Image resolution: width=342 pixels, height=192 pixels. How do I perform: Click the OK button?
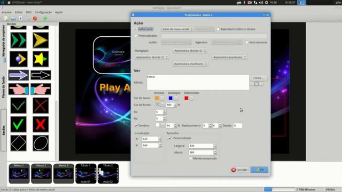[259, 170]
